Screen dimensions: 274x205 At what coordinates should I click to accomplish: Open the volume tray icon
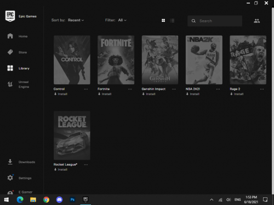(229, 200)
